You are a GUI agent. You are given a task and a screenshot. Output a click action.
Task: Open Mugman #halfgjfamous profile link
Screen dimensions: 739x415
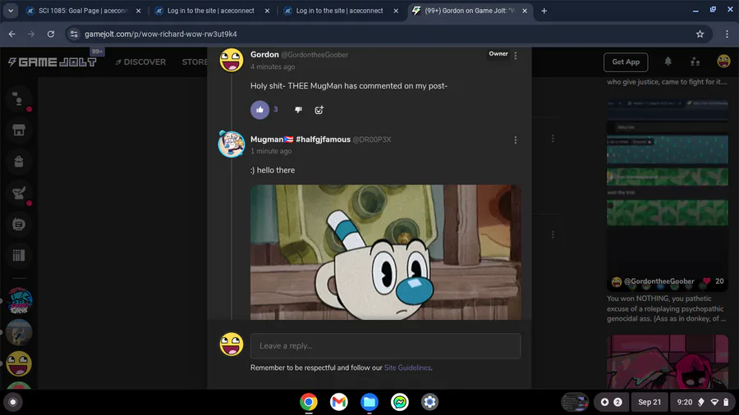(x=301, y=139)
